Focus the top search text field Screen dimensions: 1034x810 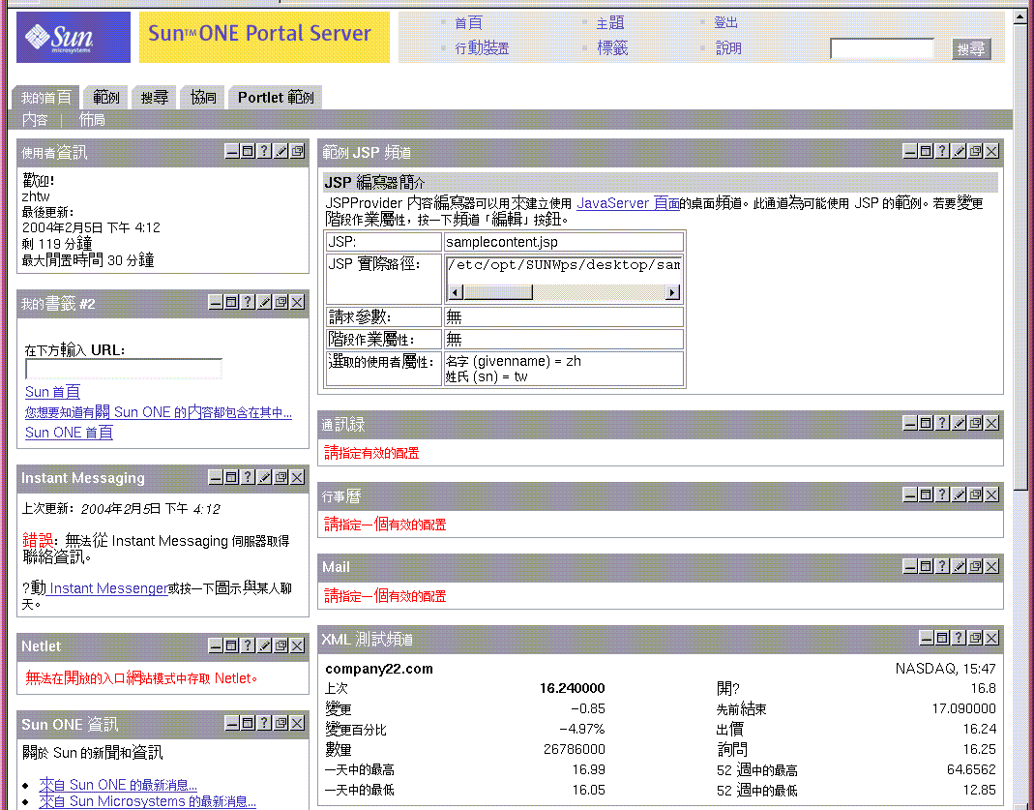coord(882,48)
